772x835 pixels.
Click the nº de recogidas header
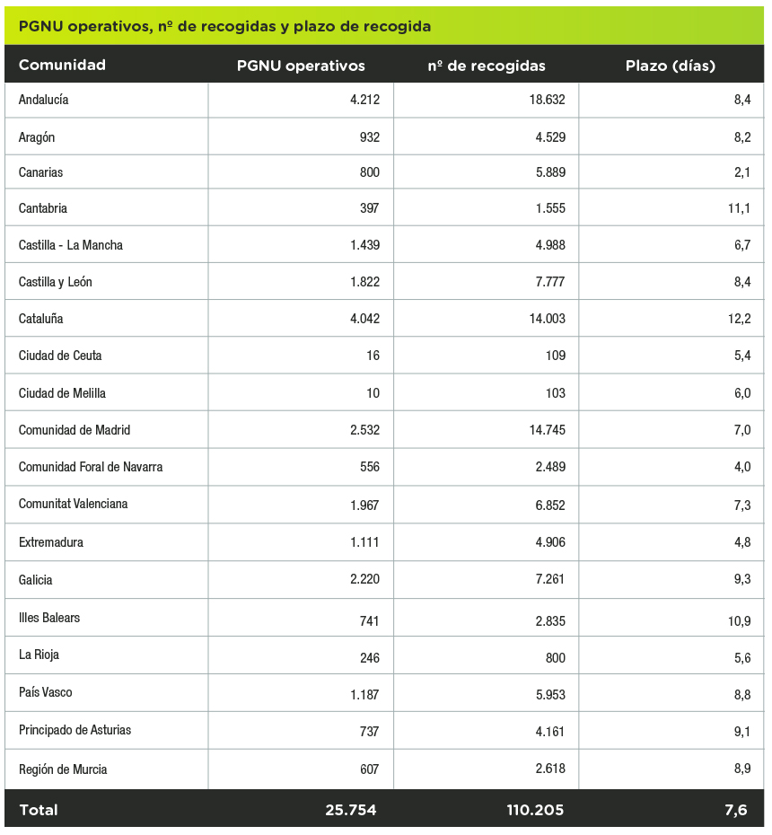487,66
